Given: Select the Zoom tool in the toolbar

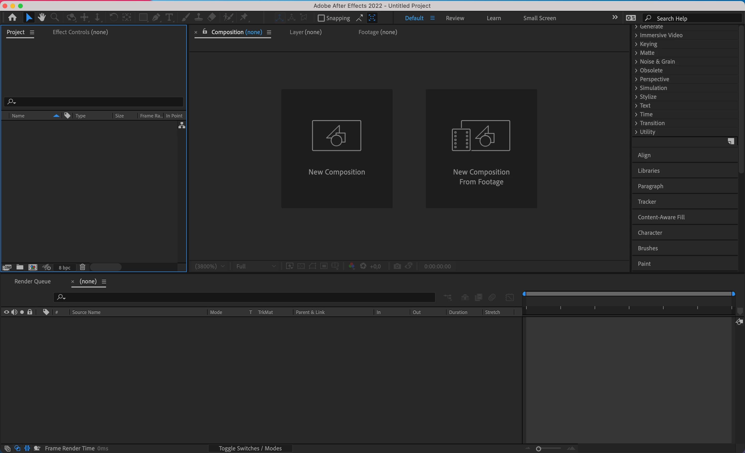Looking at the screenshot, I should (x=55, y=18).
